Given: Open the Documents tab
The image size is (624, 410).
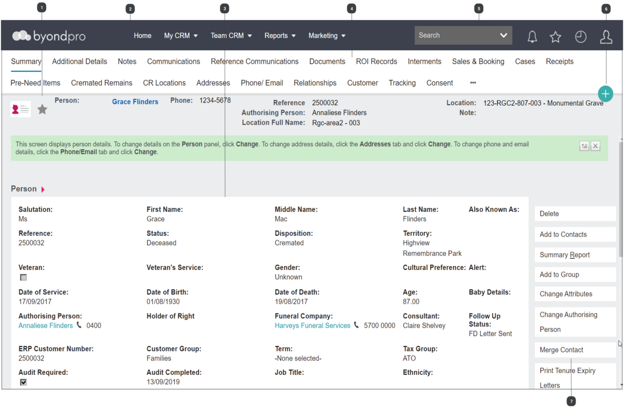Looking at the screenshot, I should click(x=327, y=62).
